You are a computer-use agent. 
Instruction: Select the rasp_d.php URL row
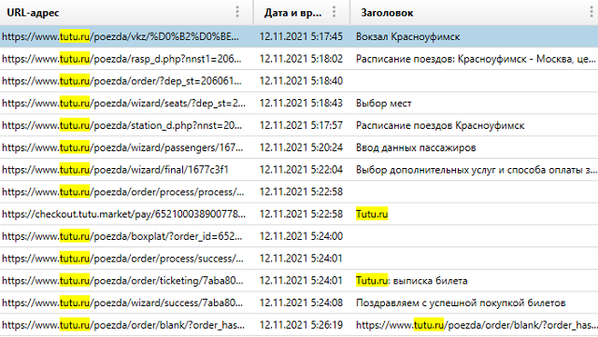click(299, 59)
